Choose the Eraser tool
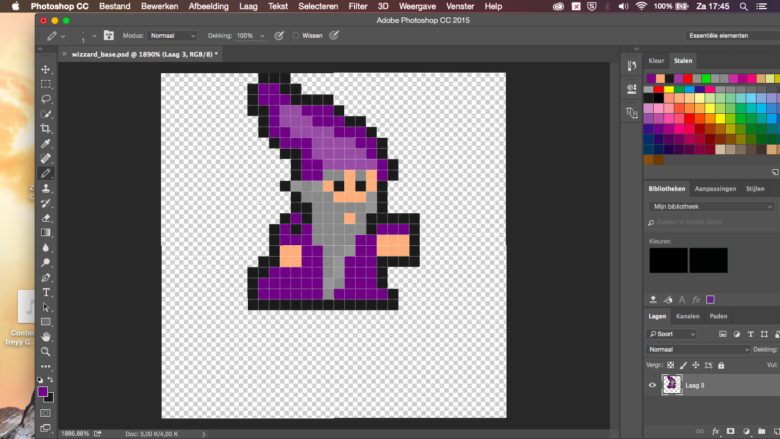The image size is (780, 439). point(46,218)
